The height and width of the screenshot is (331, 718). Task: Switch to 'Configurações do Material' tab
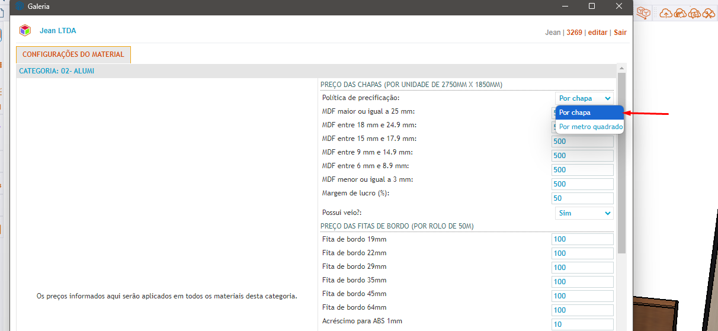(x=73, y=54)
